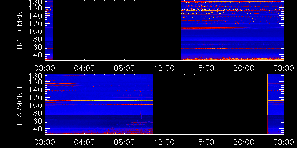Click the 120 frequency label on HOLLOMAN axis

36,23
